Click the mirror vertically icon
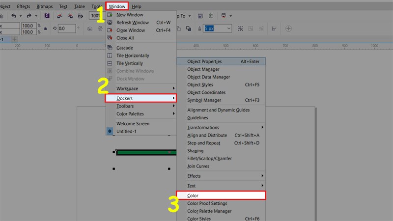The height and width of the screenshot is (221, 393). [101, 29]
